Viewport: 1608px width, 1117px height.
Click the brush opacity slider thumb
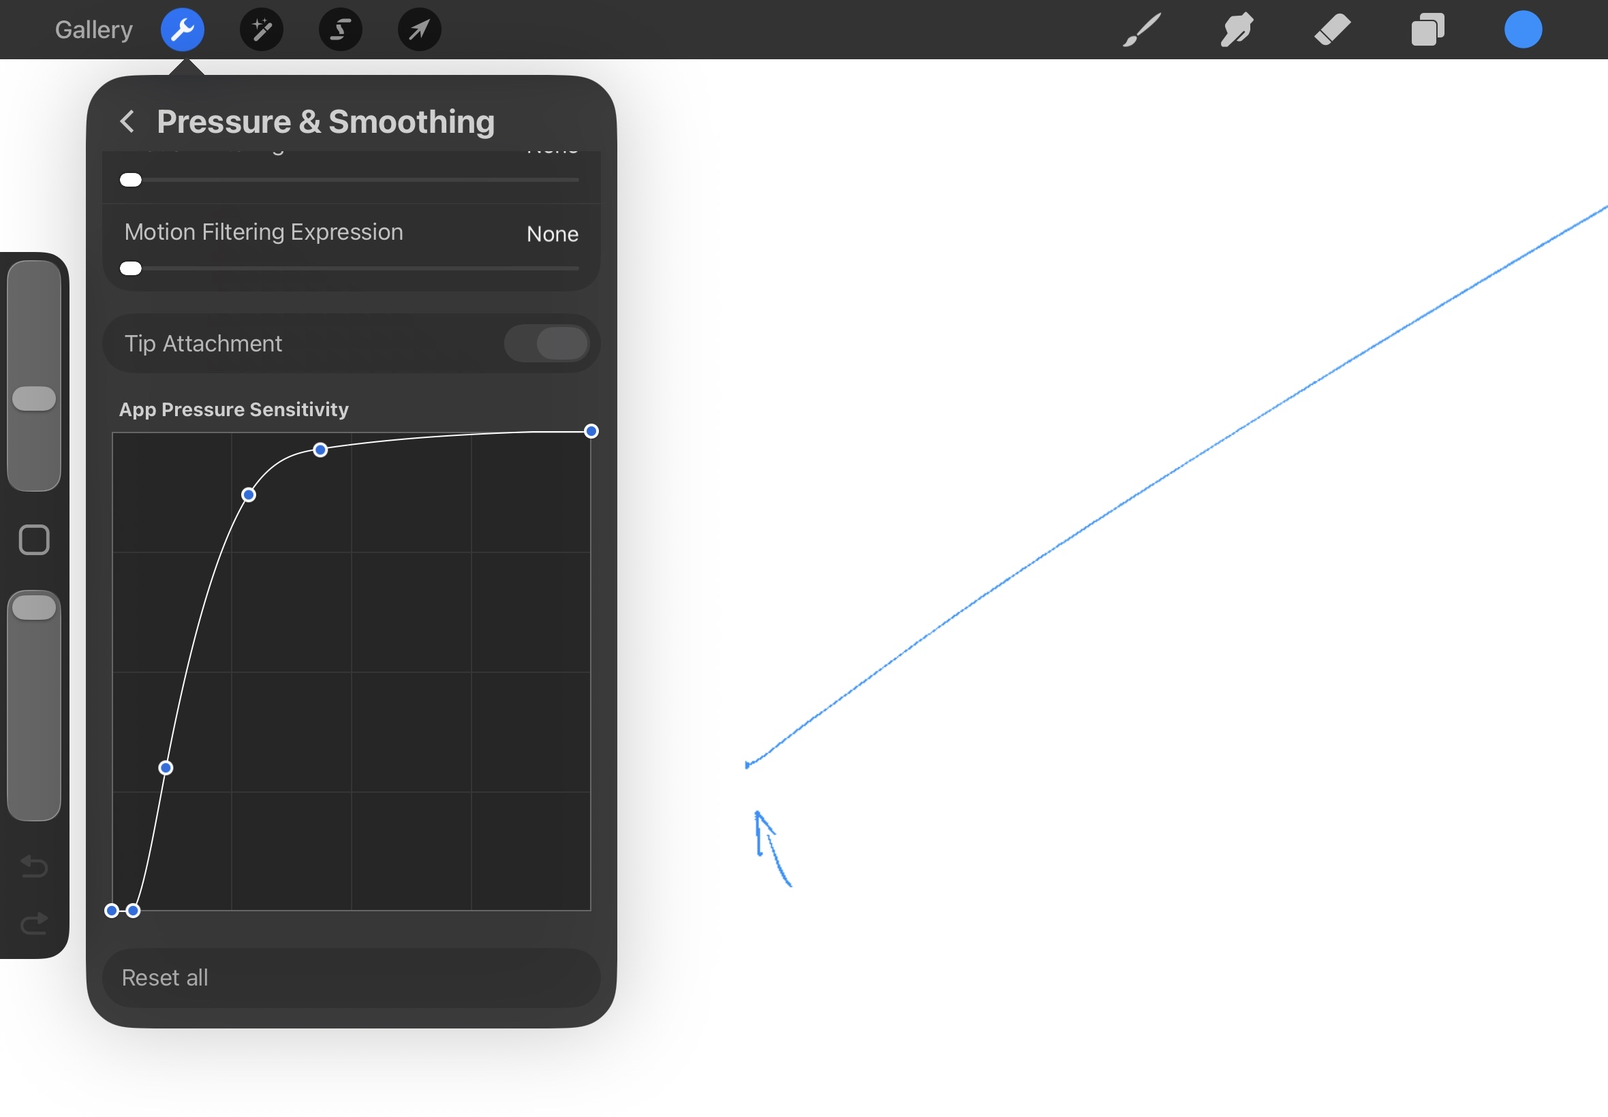(33, 607)
